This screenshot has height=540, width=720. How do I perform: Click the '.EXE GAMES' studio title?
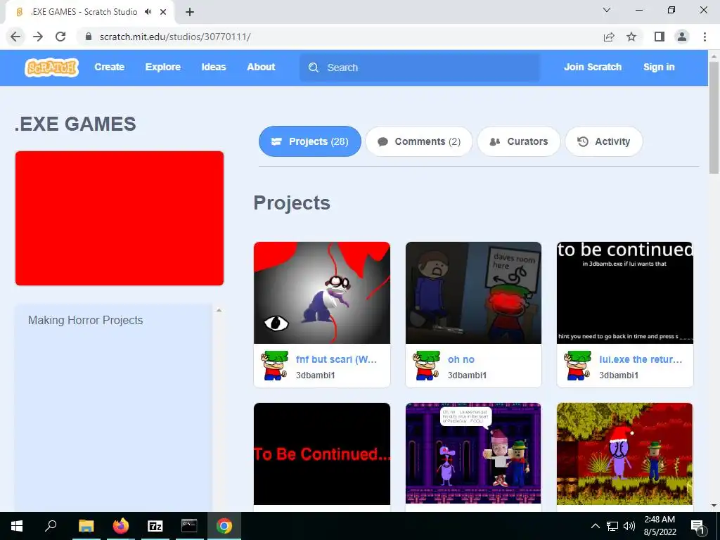pos(75,124)
